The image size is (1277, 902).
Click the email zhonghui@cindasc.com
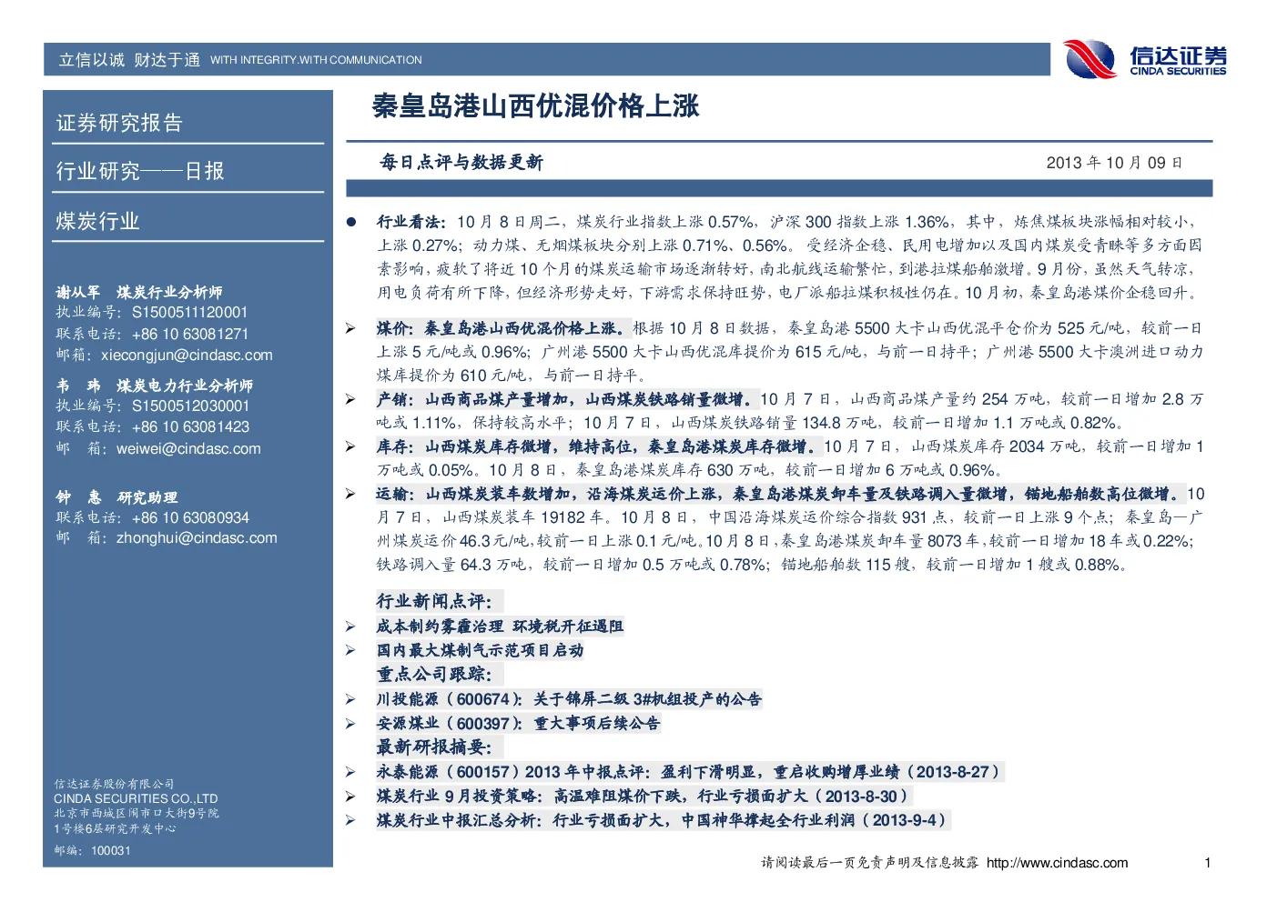197,538
